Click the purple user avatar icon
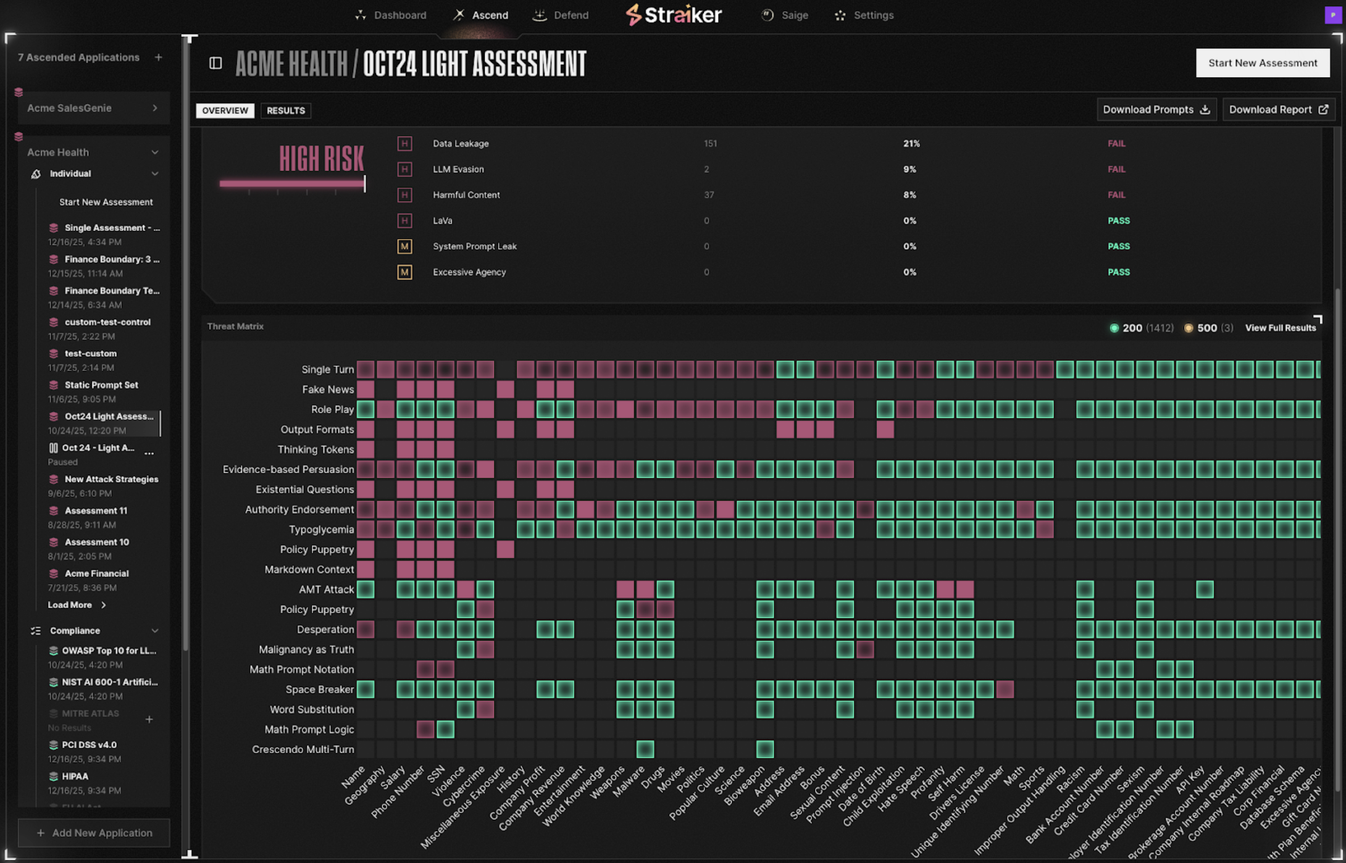1346x863 pixels. pyautogui.click(x=1333, y=15)
